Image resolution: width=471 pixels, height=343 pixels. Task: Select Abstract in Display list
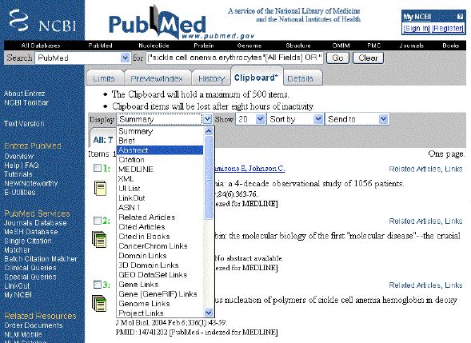pos(160,150)
